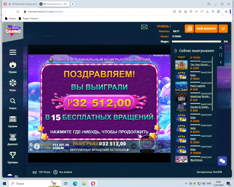Open Microsoft Edge from the taskbar

pos(75,184)
